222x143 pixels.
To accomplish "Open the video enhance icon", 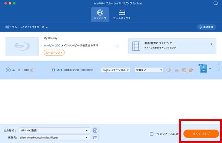I will click(x=190, y=70).
